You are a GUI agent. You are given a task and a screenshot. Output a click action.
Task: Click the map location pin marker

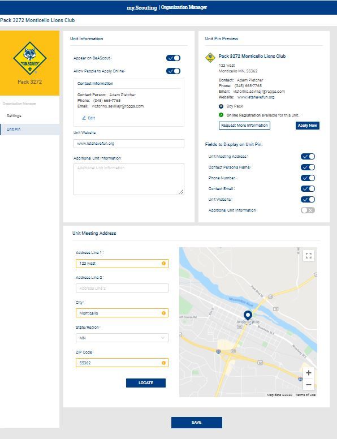[248, 316]
